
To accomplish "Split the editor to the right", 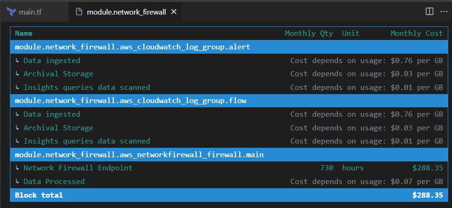I will point(429,11).
